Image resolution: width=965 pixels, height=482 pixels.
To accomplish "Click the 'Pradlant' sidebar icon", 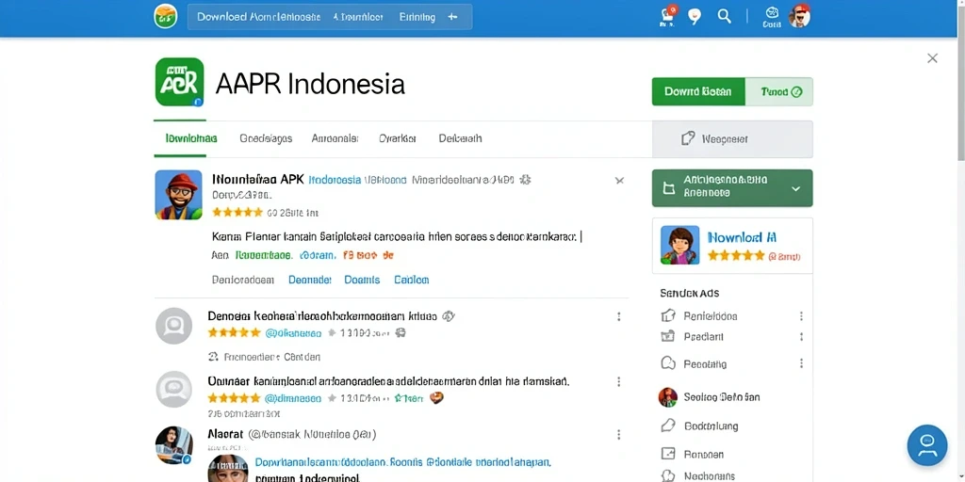I will tap(668, 337).
